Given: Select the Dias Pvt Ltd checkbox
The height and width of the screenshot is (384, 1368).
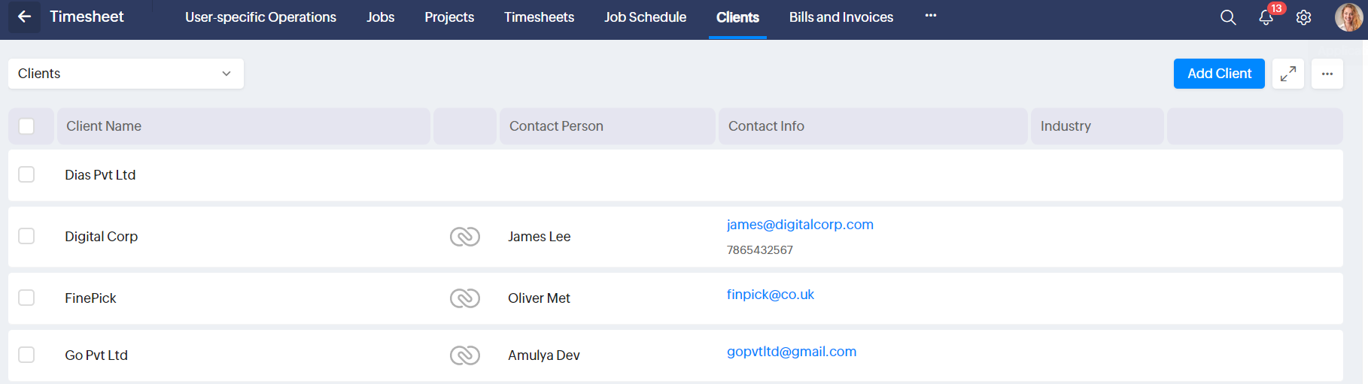Looking at the screenshot, I should (26, 174).
